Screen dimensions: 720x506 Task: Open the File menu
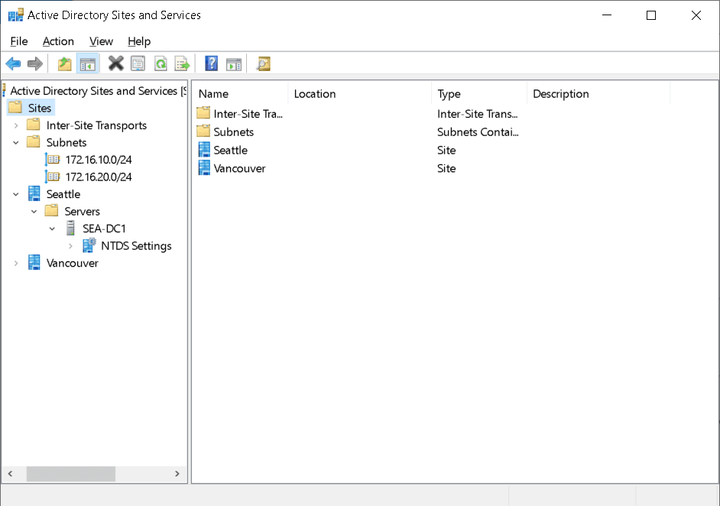point(19,41)
